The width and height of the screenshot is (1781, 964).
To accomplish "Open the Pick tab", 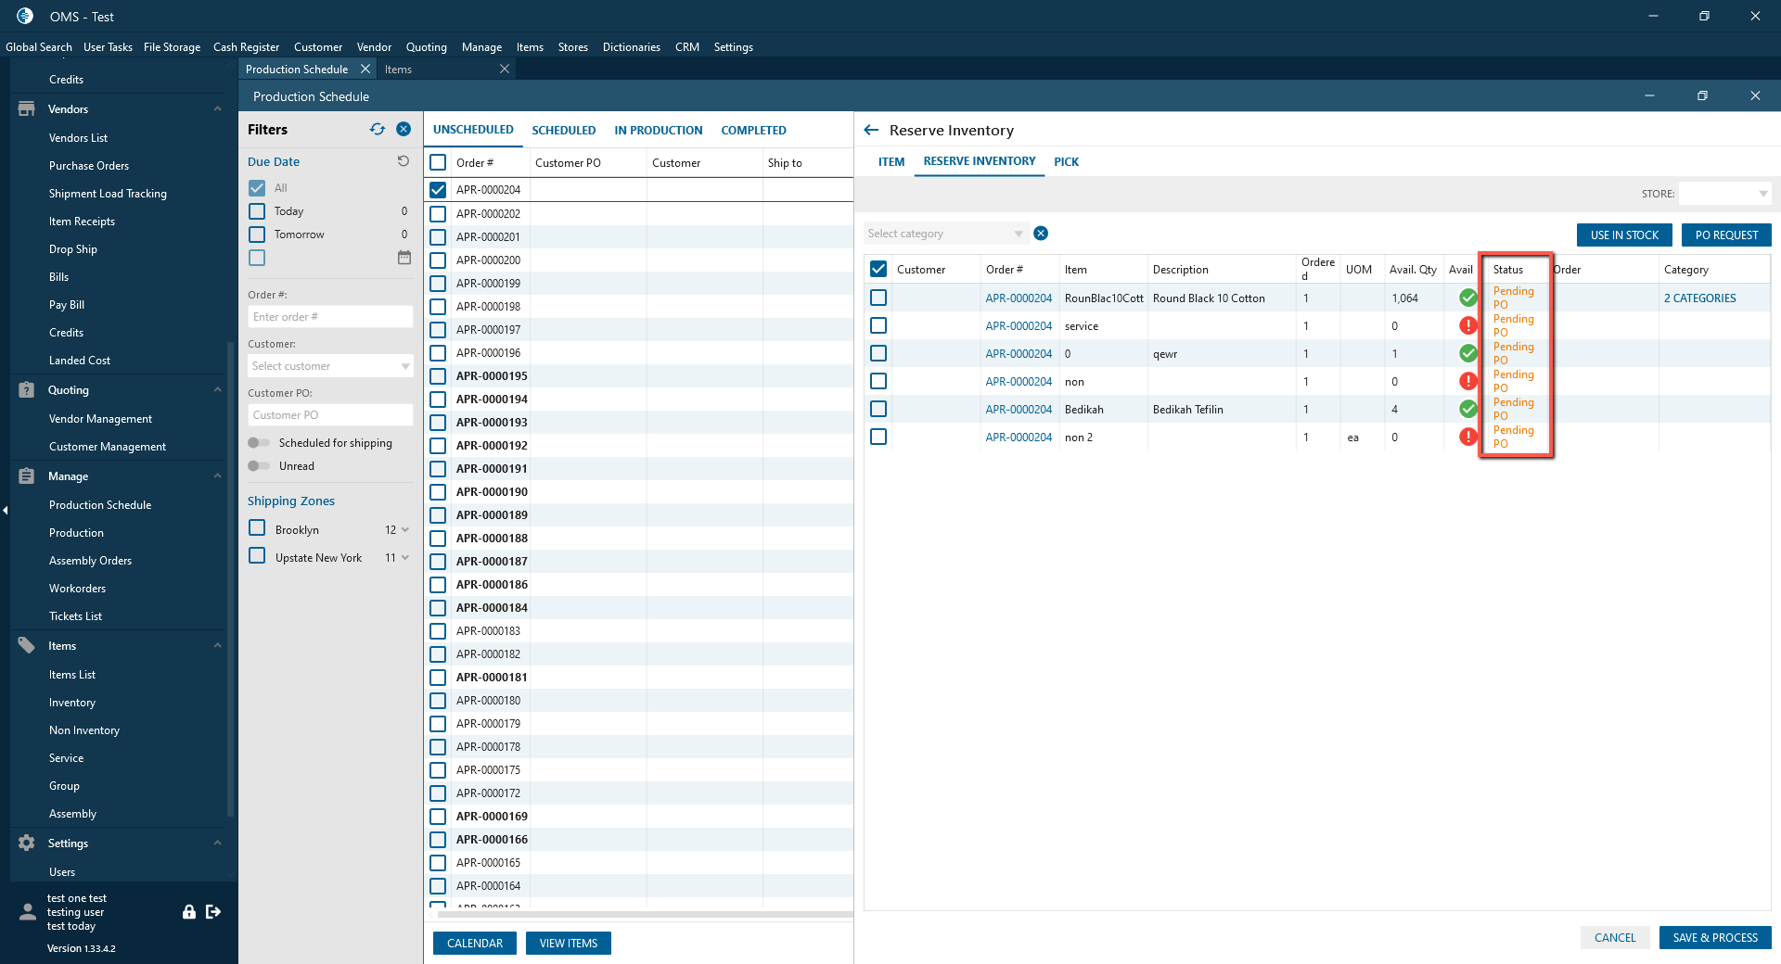I will click(1066, 162).
